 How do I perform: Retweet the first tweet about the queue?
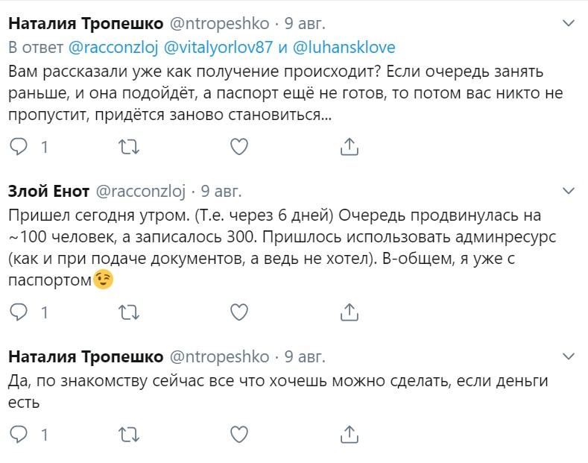pyautogui.click(x=128, y=147)
